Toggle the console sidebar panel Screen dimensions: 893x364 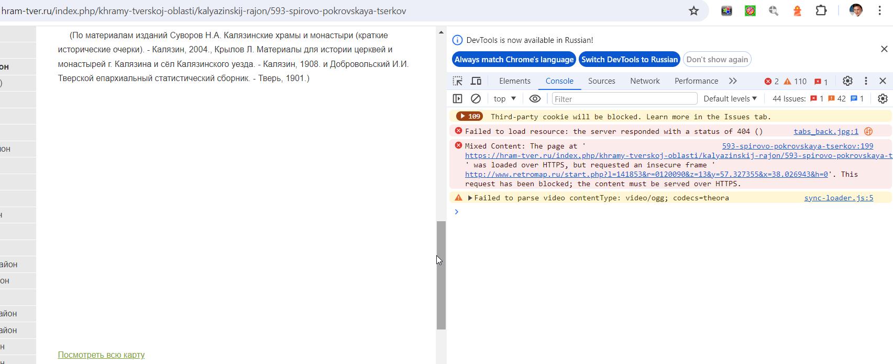[x=457, y=99]
